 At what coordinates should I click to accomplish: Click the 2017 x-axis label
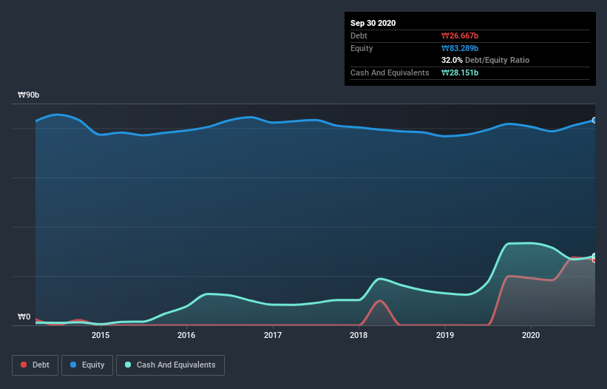tap(273, 335)
